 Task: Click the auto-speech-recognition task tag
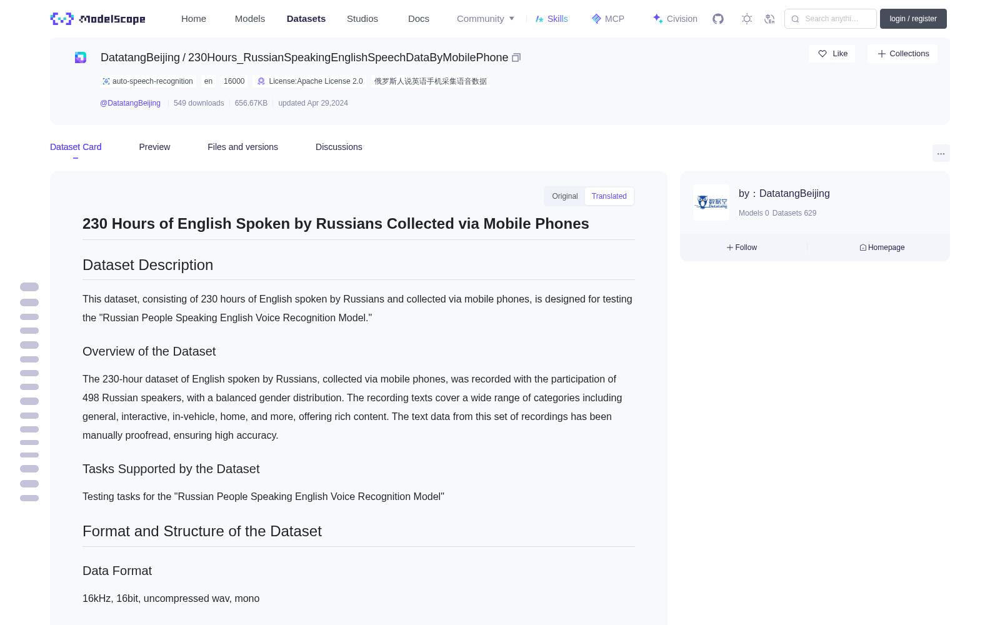[148, 81]
